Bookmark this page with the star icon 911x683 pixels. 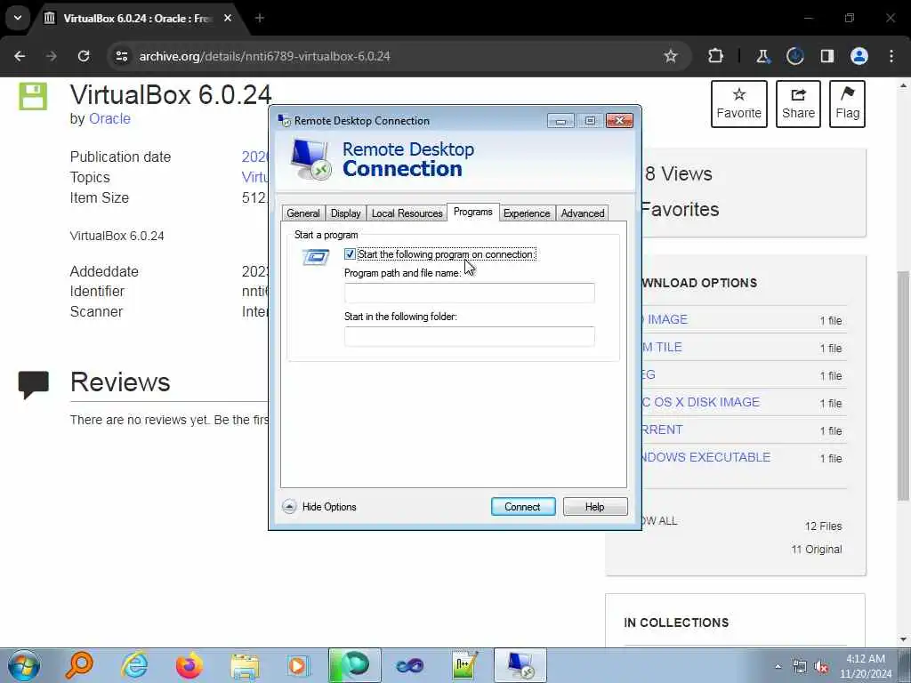671,56
